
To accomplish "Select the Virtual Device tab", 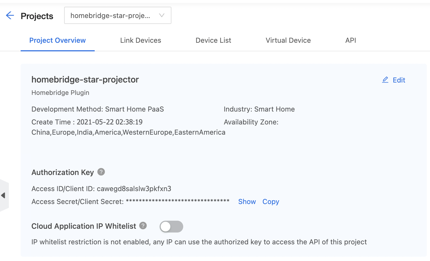I will coord(288,40).
